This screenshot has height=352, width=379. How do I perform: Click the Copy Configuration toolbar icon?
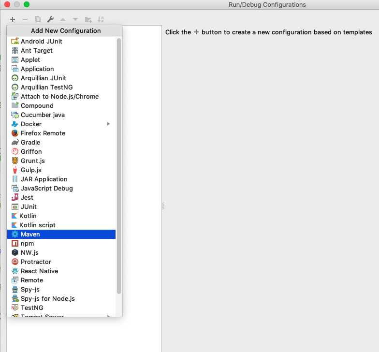click(x=38, y=19)
